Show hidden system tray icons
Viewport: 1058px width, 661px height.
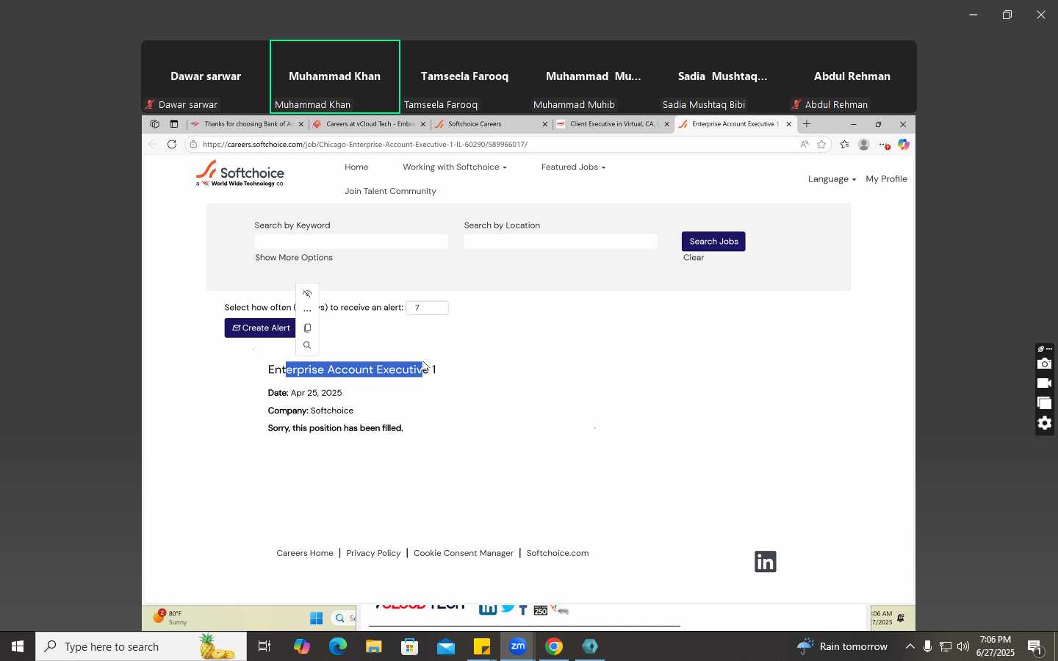[x=910, y=647]
